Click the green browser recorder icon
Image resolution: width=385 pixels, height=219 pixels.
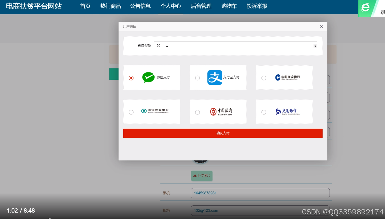pyautogui.click(x=366, y=8)
